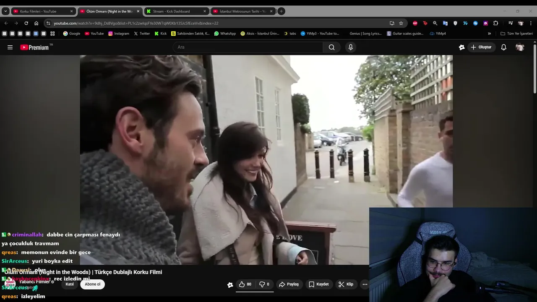Viewport: 537px width, 302px height.
Task: Open the bookmarks apps grid icon
Action: tap(52, 34)
